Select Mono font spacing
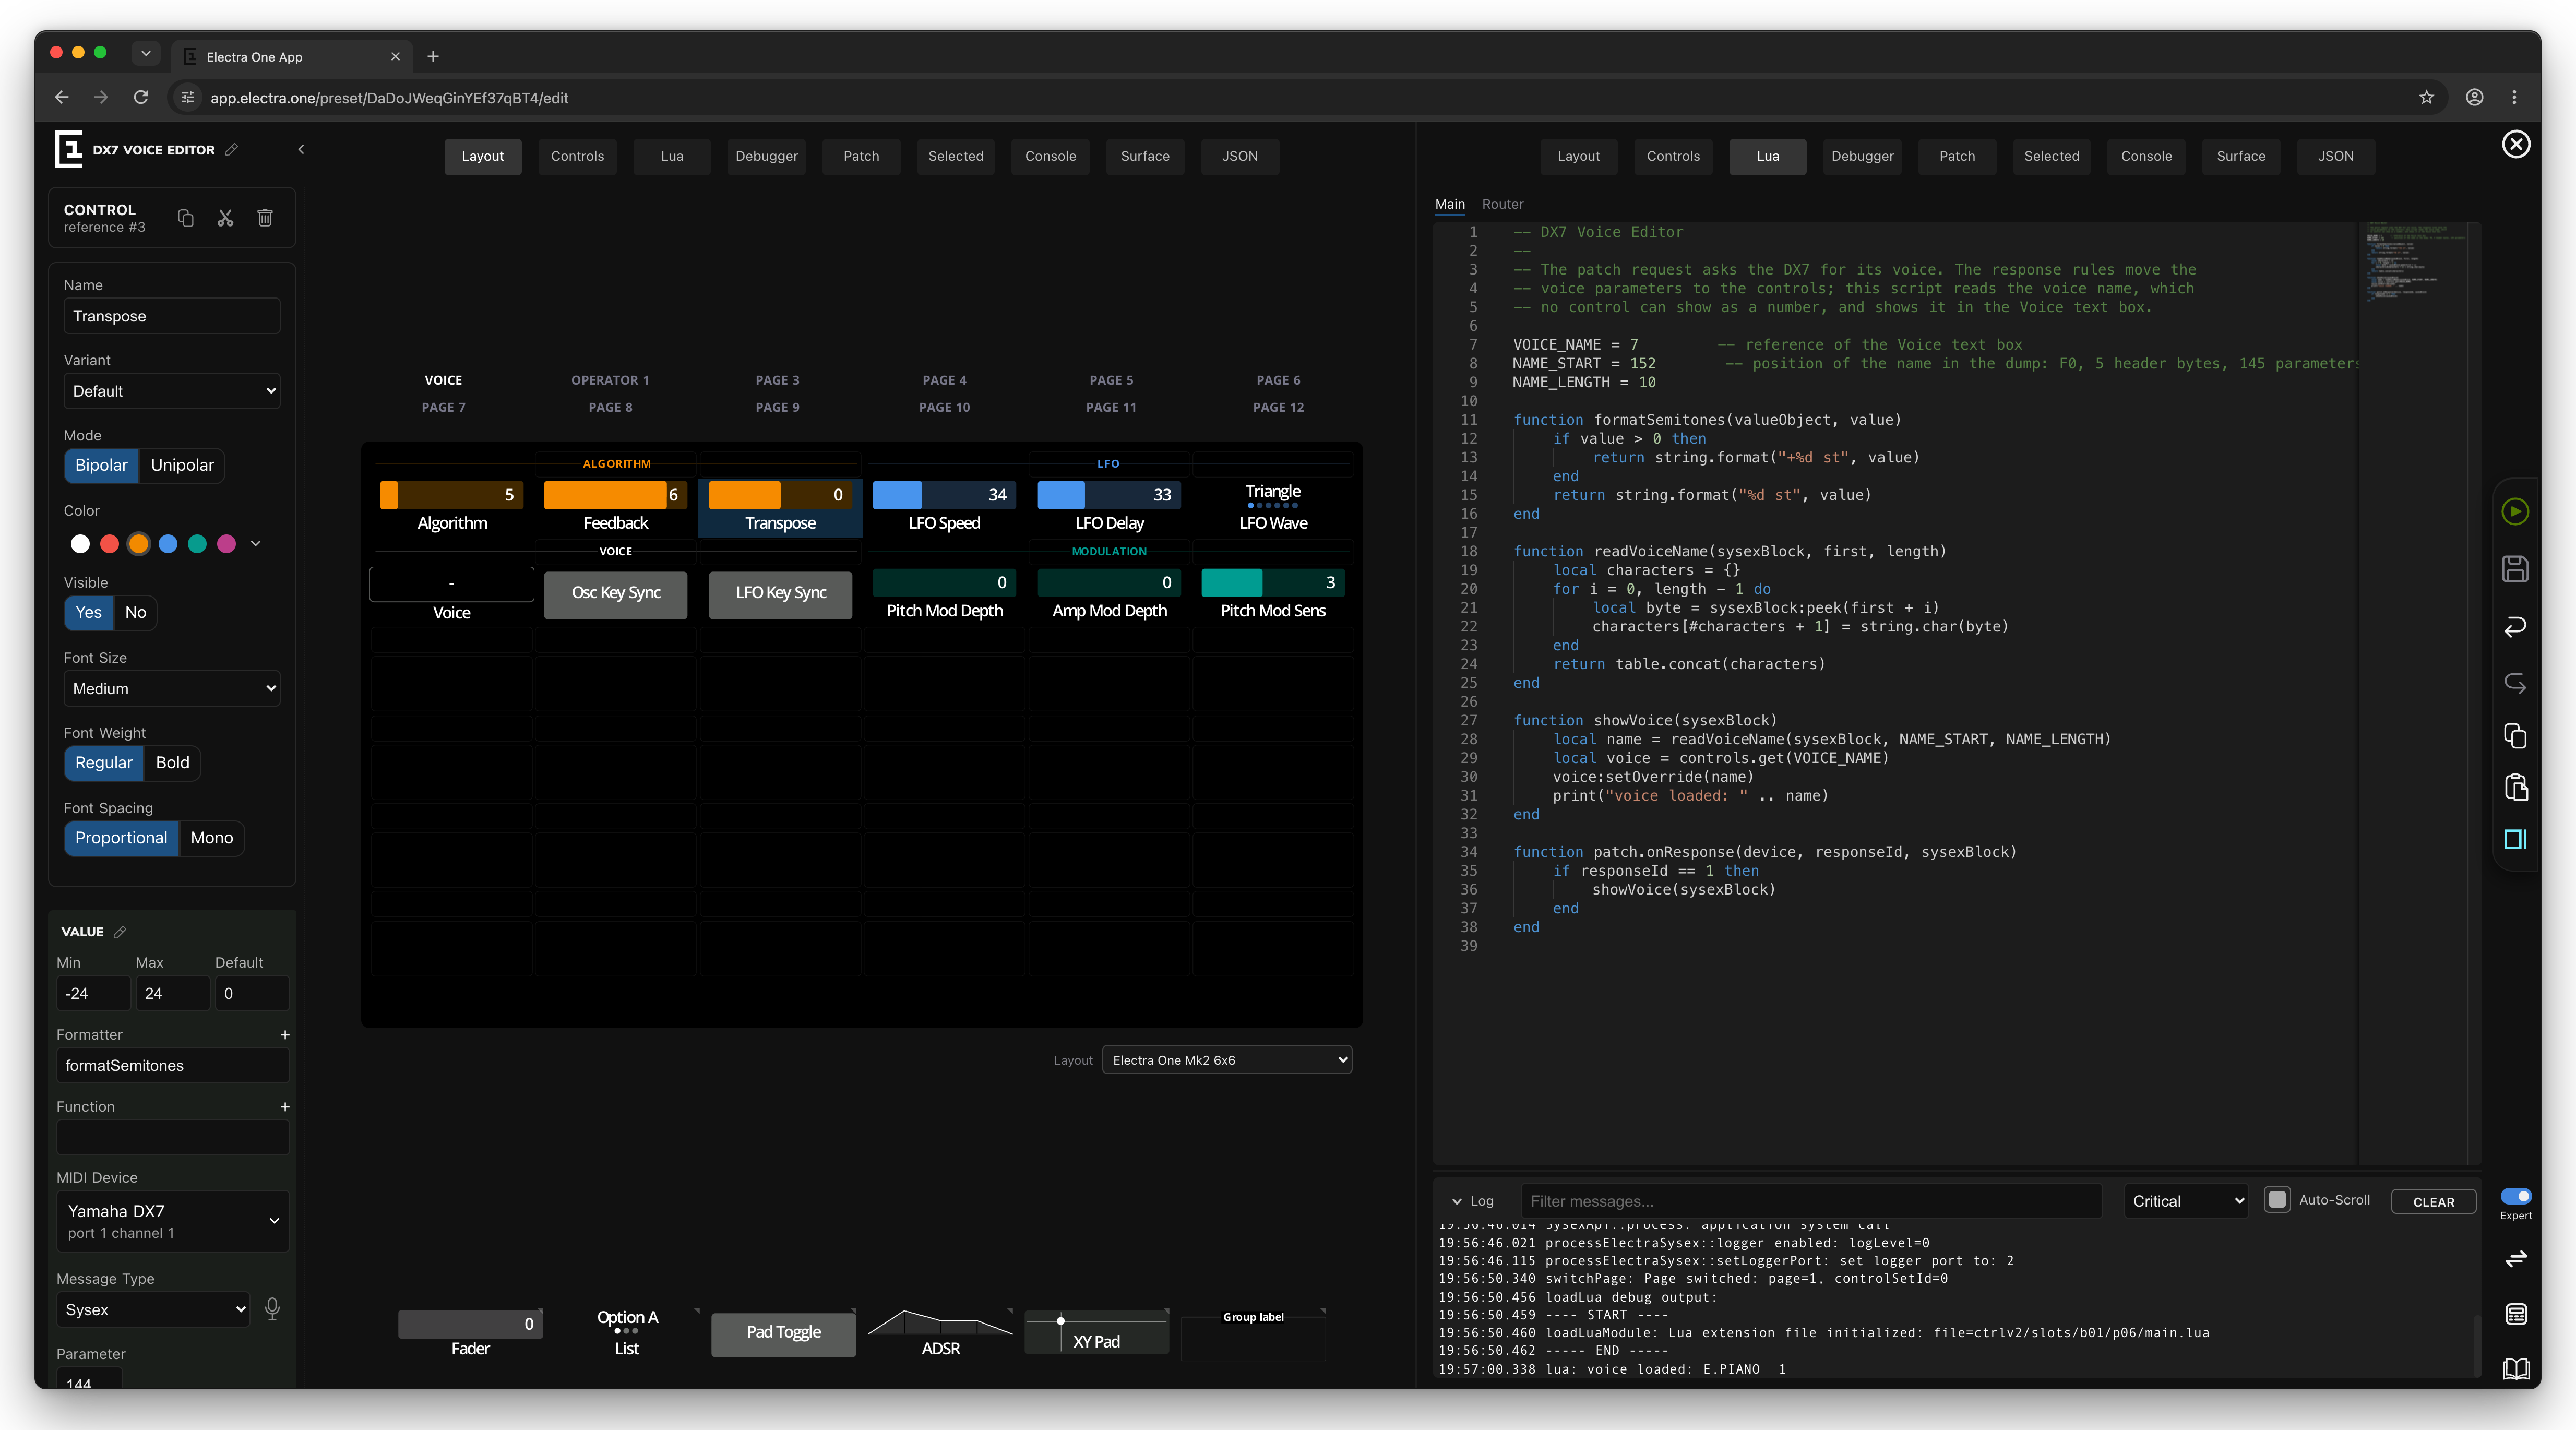 [x=211, y=837]
